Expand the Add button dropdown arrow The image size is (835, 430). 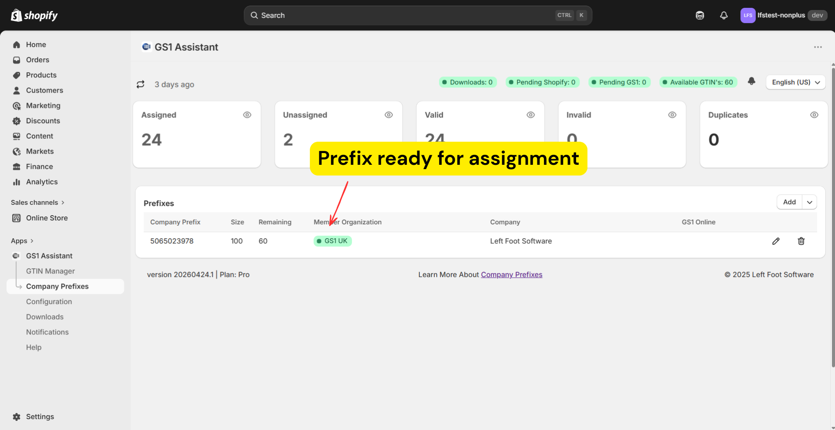pos(809,202)
